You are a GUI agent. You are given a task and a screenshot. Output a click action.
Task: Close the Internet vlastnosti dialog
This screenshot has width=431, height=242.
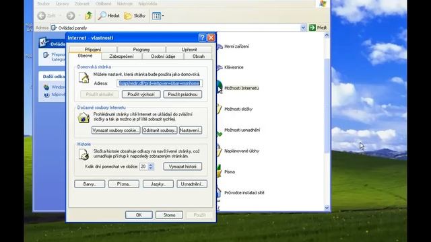point(211,38)
